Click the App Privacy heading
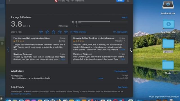The height and width of the screenshot is (101, 180). click(x=17, y=87)
